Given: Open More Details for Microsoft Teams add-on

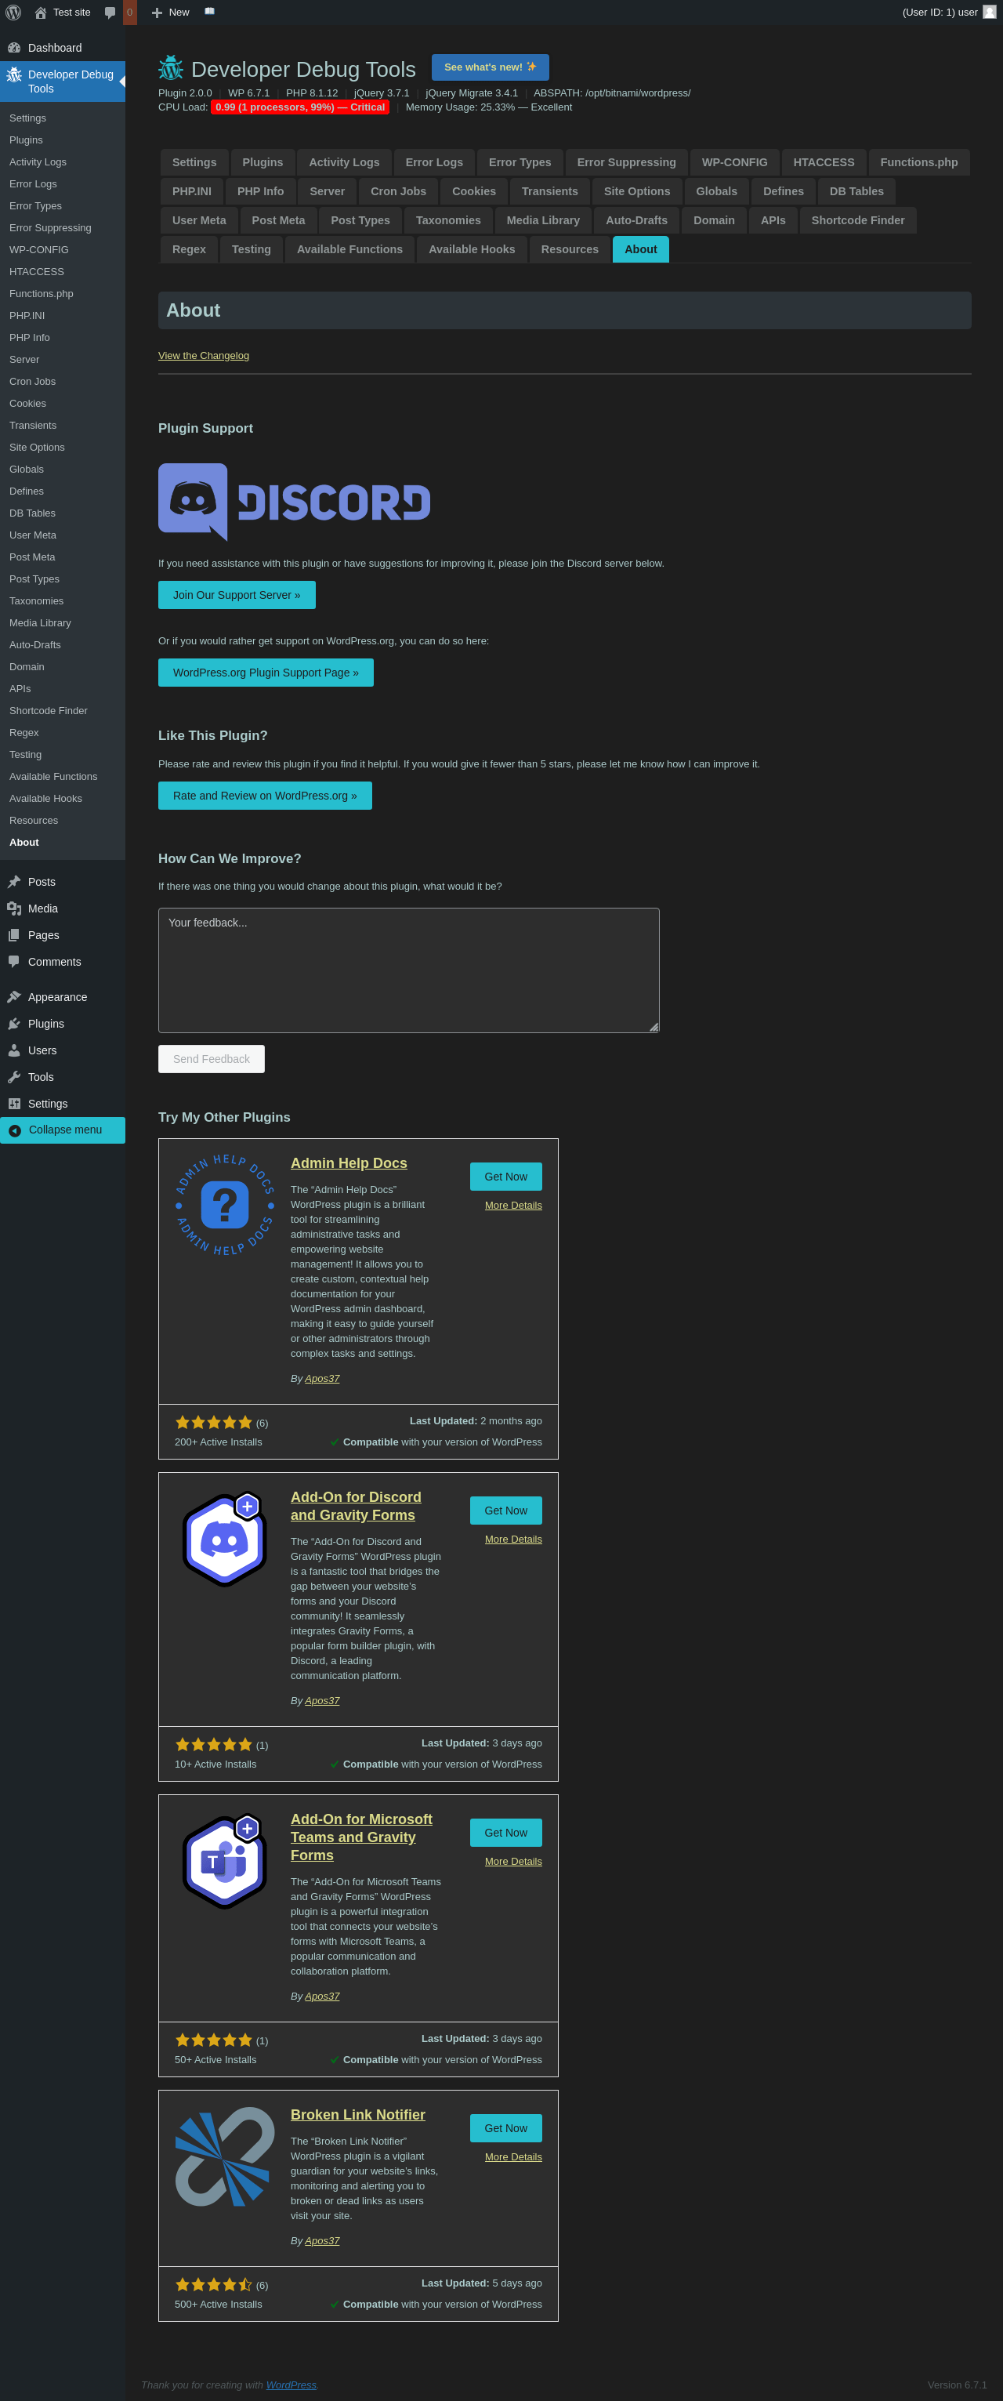Looking at the screenshot, I should click(513, 1862).
